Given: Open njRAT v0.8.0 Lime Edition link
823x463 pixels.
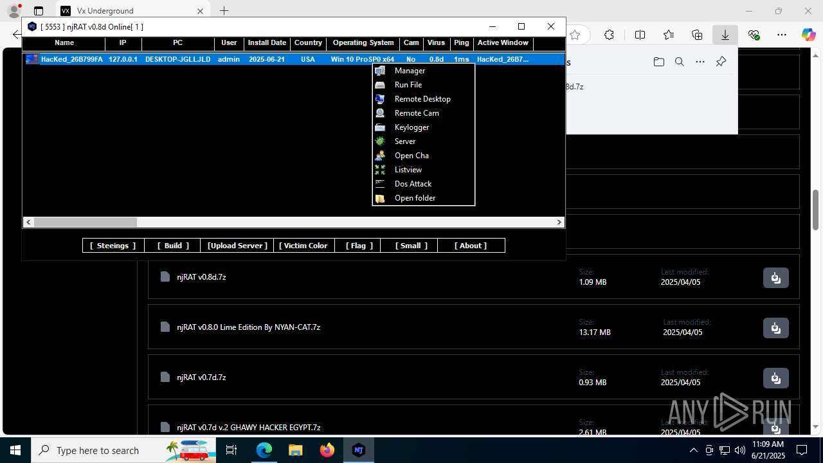Looking at the screenshot, I should 248,327.
